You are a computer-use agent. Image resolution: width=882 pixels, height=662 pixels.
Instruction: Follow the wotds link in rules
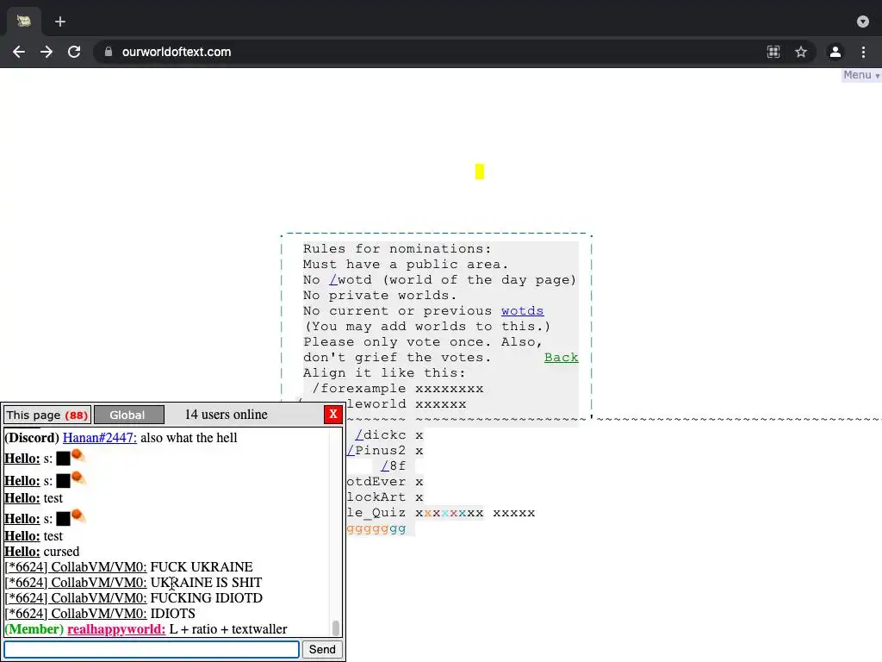pyautogui.click(x=522, y=310)
